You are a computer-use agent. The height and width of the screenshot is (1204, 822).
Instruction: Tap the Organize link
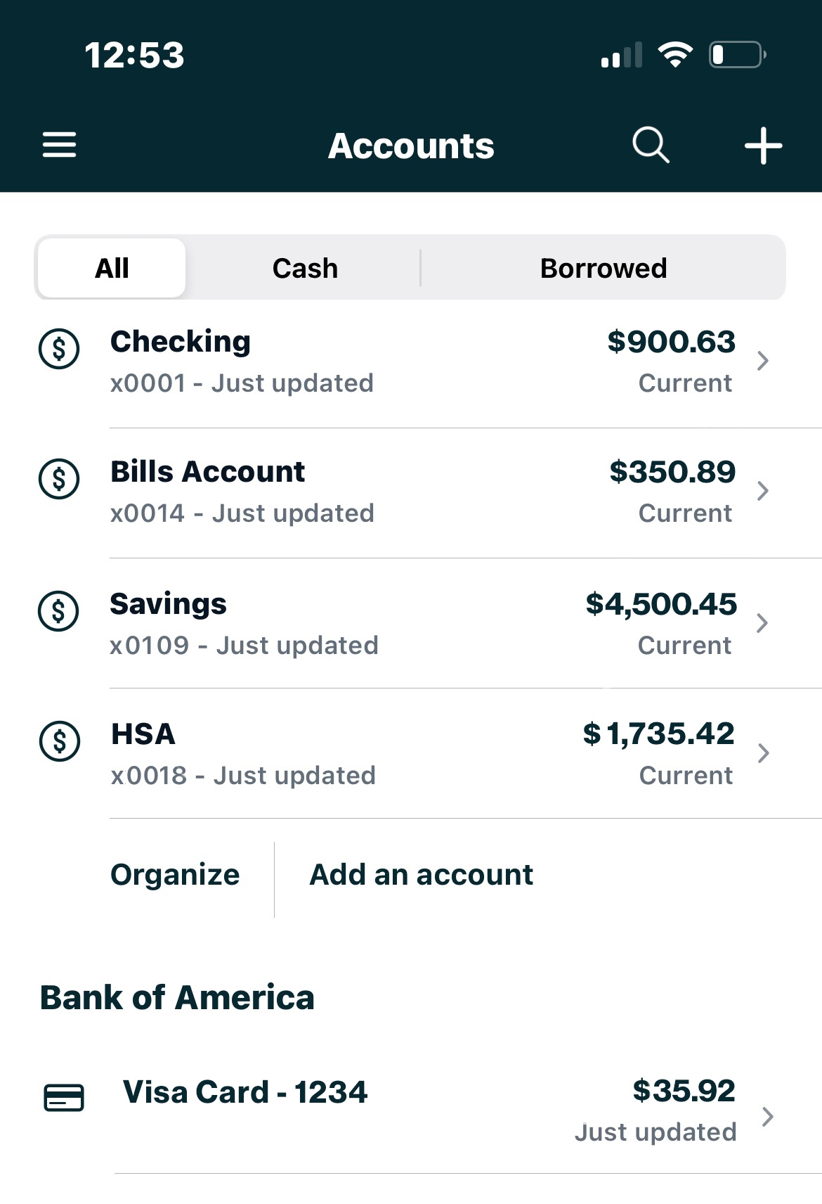click(x=175, y=875)
